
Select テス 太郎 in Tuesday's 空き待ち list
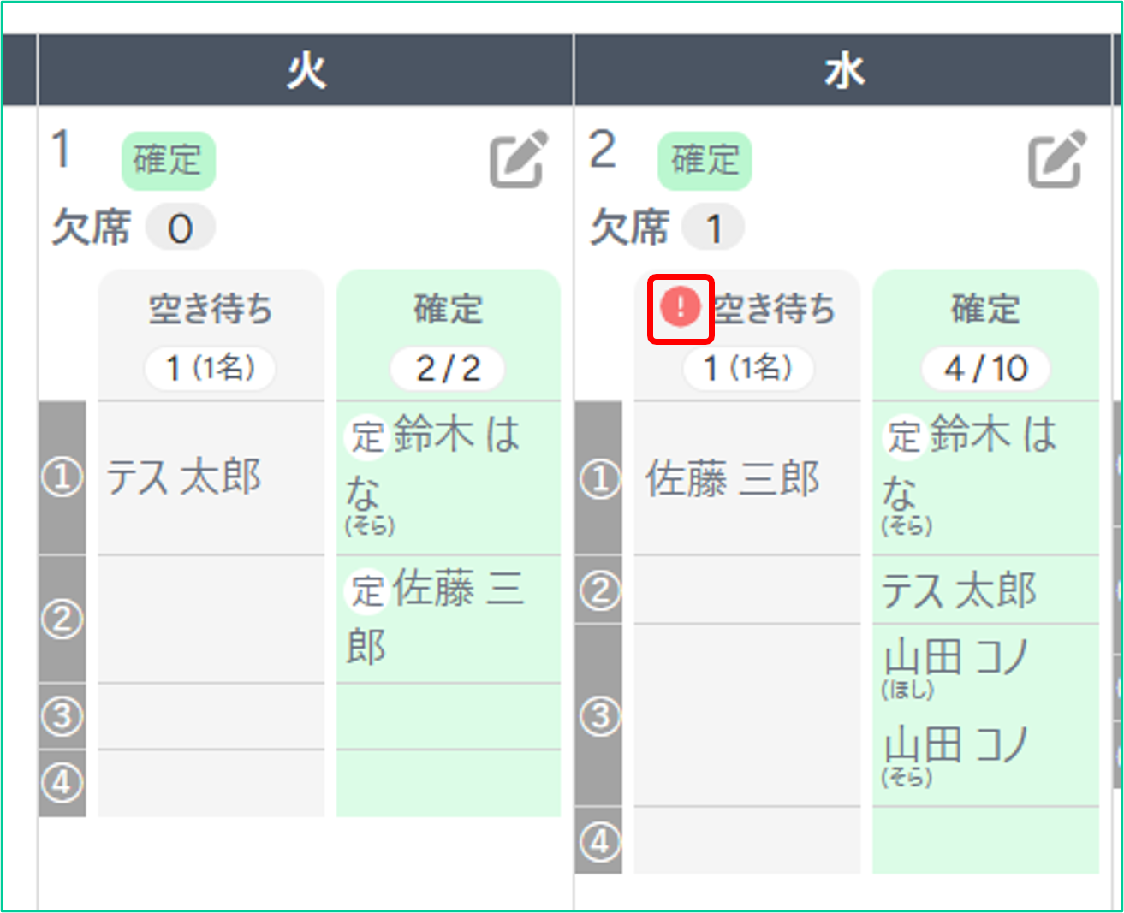coord(183,477)
